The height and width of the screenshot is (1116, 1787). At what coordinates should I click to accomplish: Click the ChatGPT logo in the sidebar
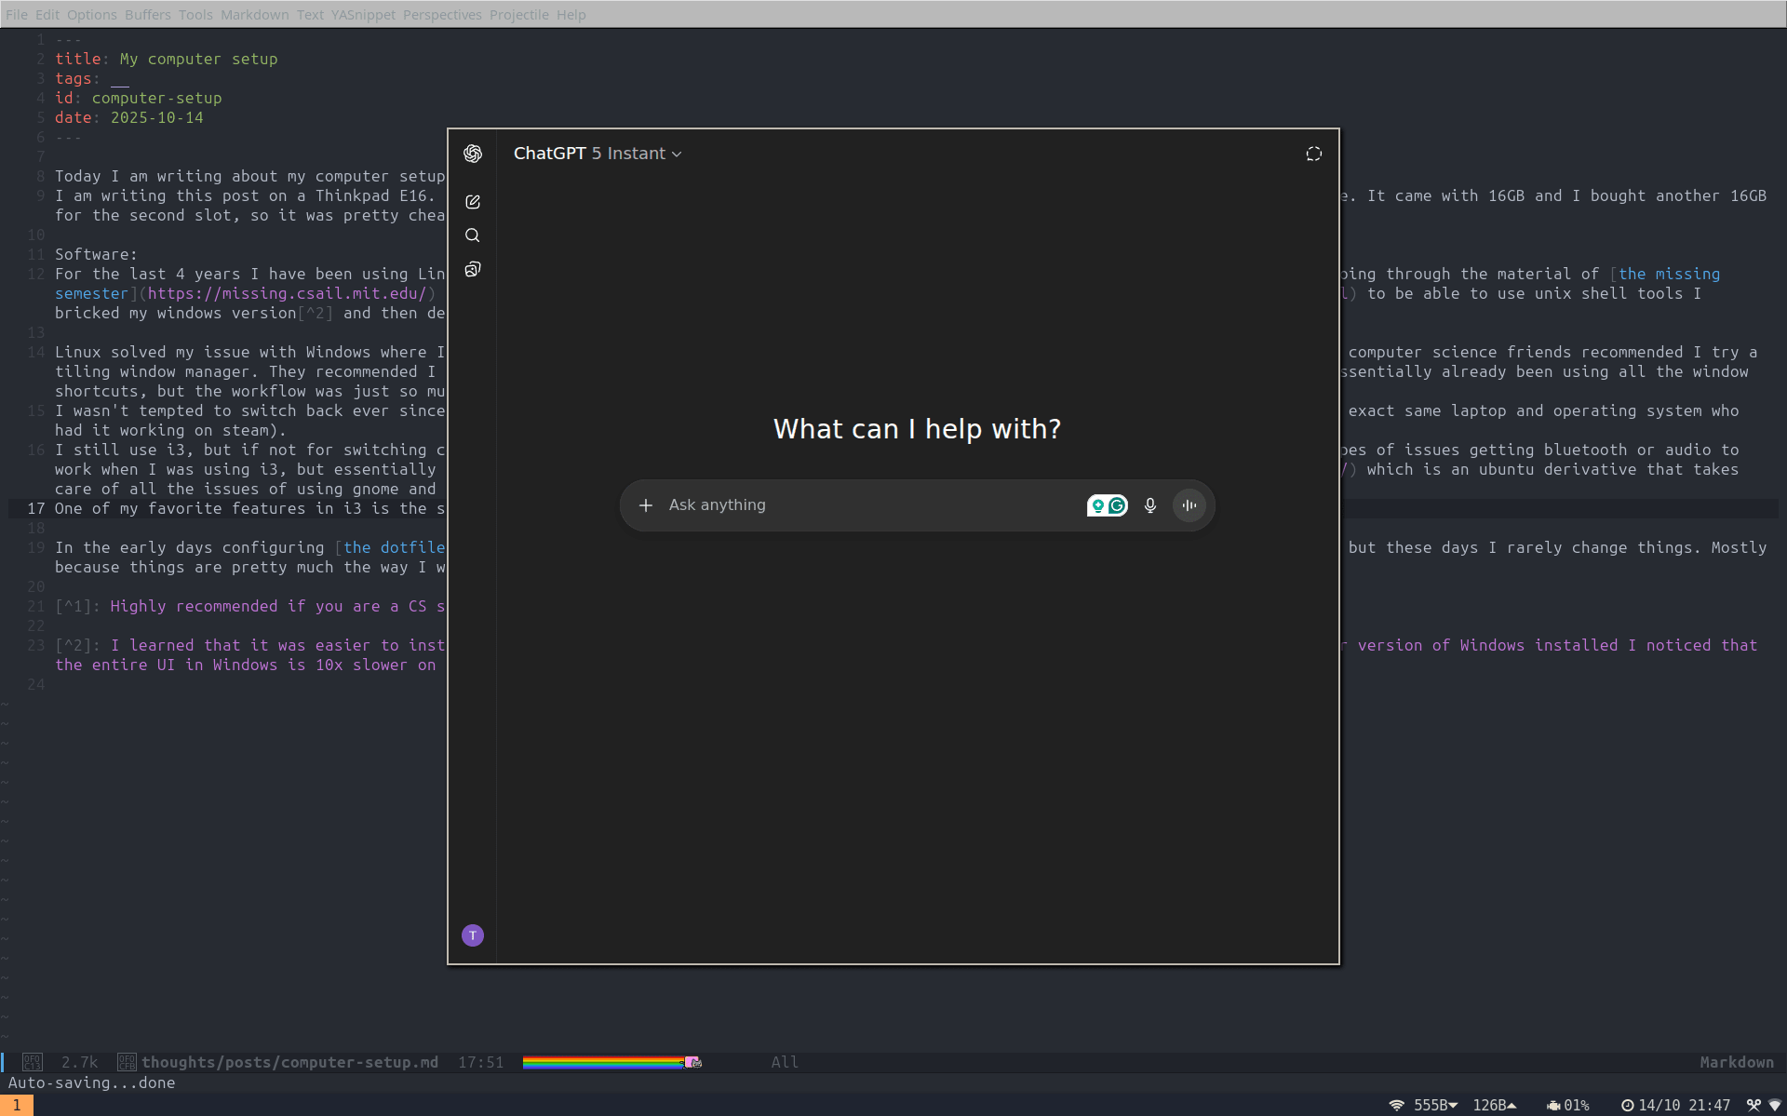473,154
